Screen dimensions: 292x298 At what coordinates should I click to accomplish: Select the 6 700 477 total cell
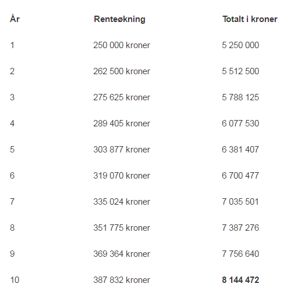pyautogui.click(x=240, y=176)
